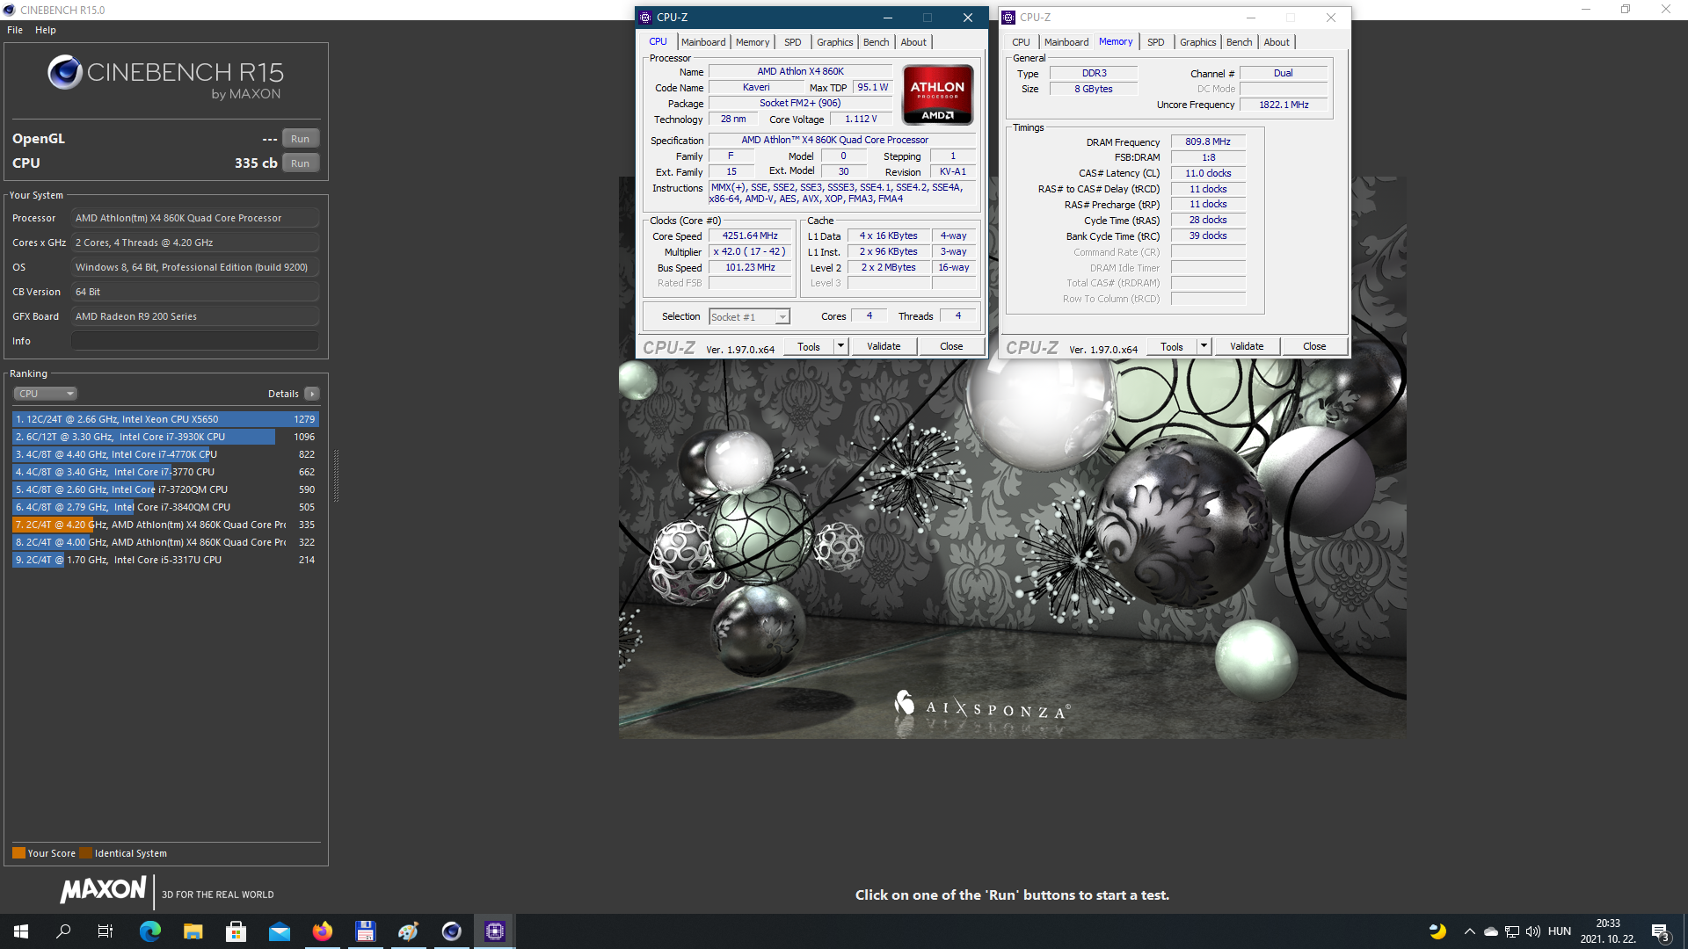Open Bench tab in left CPU-Z window
Viewport: 1688px width, 949px height.
tap(876, 42)
